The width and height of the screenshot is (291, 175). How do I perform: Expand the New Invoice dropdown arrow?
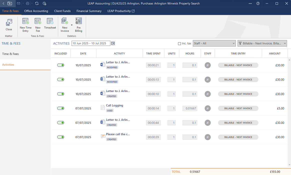(x=72, y=25)
